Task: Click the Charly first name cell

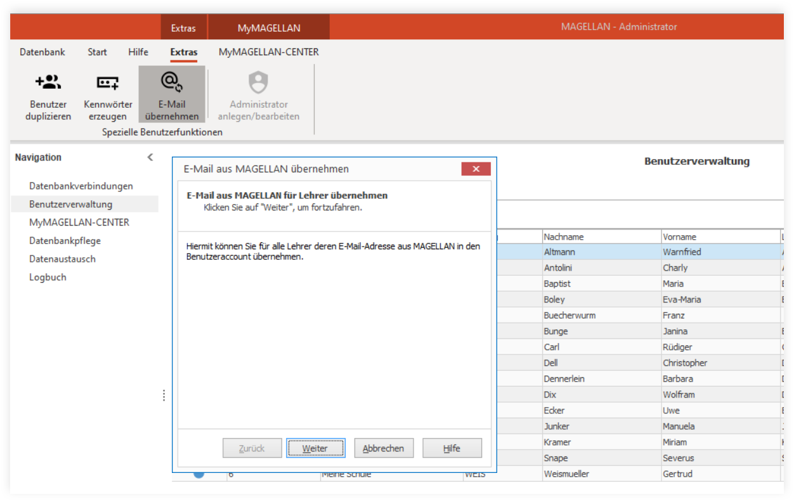Action: pyautogui.click(x=720, y=268)
